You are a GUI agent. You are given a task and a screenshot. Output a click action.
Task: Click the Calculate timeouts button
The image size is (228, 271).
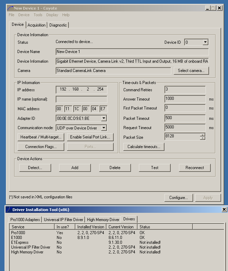144,147
